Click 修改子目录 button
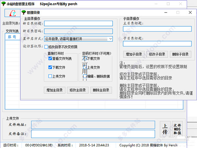 point(157,54)
